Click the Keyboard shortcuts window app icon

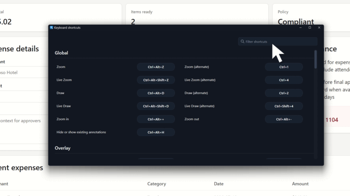52,28
